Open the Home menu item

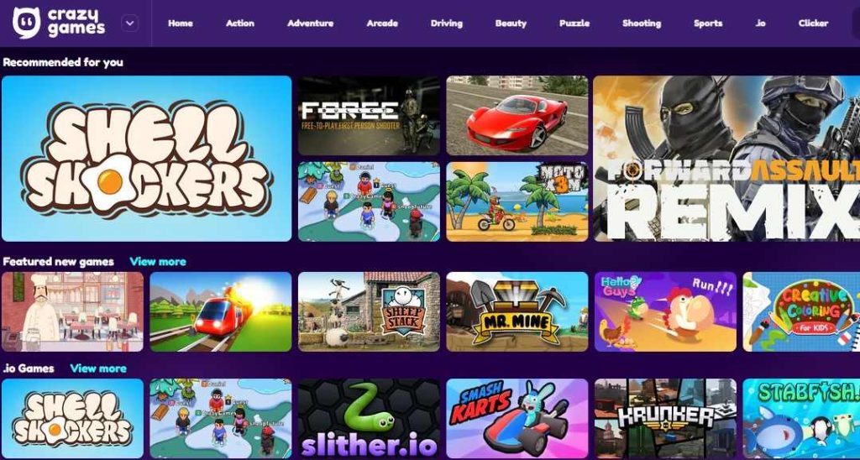[181, 23]
